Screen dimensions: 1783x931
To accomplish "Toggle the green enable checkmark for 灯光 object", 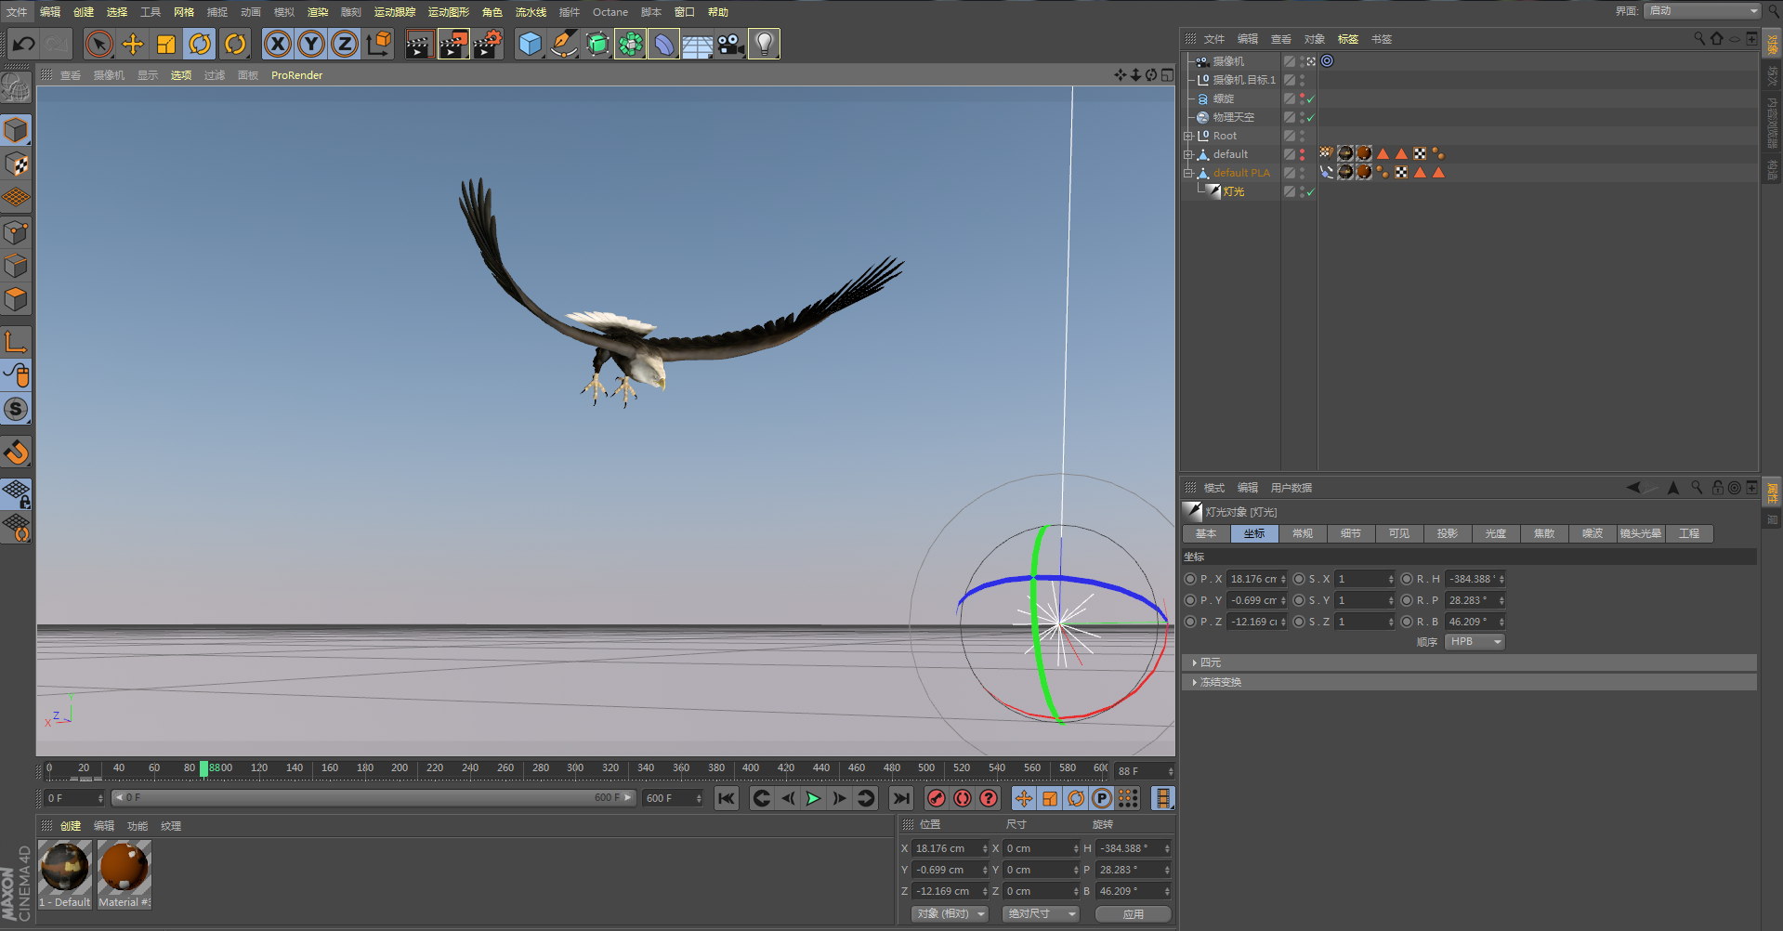I will click(x=1310, y=192).
